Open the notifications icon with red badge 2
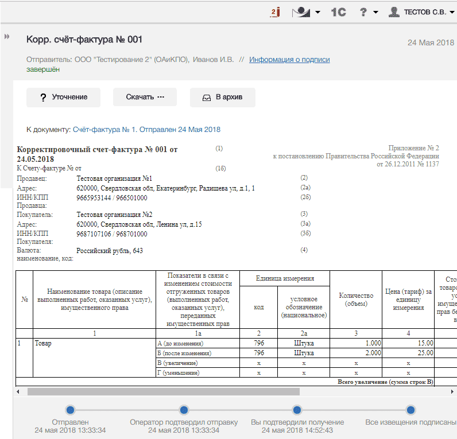This screenshot has height=439, width=457. coord(275,12)
